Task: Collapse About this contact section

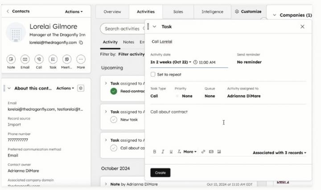Action: pyautogui.click(x=9, y=88)
